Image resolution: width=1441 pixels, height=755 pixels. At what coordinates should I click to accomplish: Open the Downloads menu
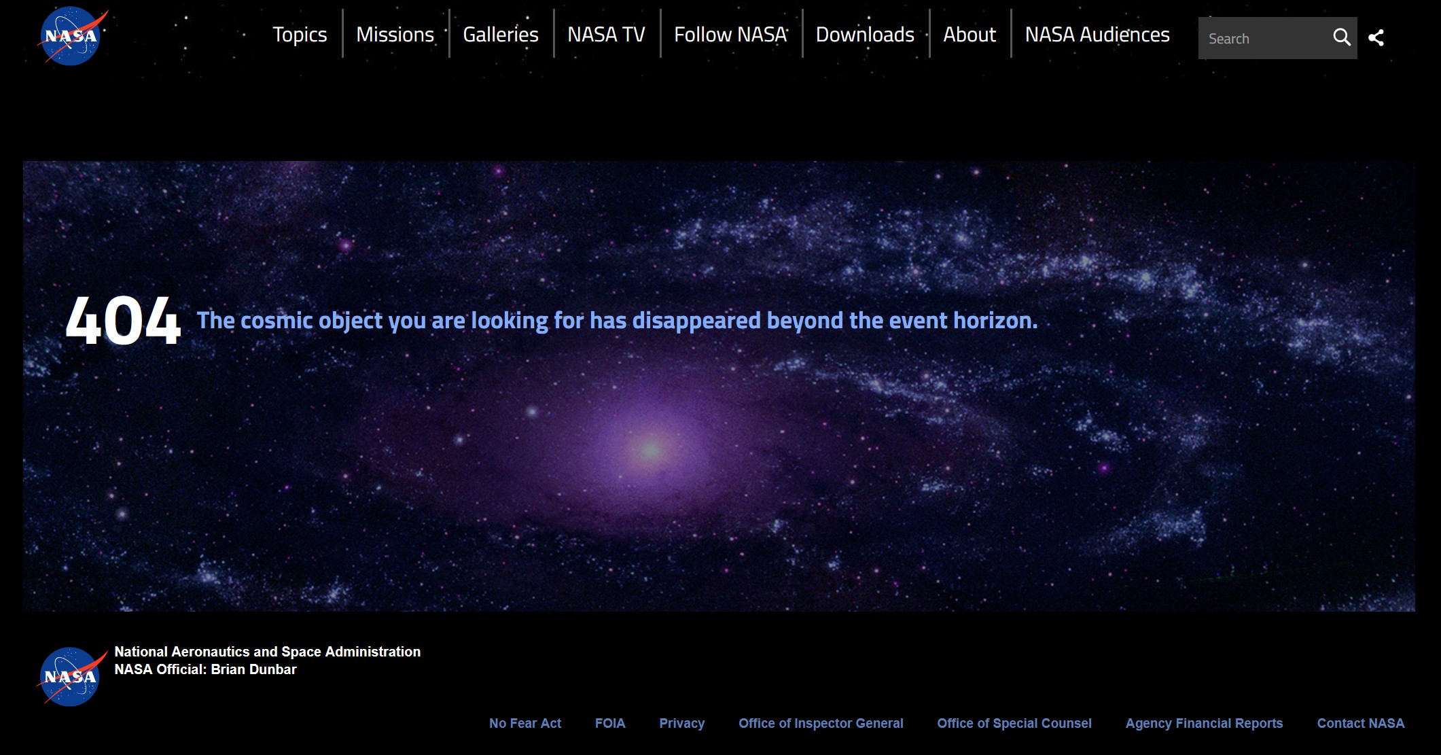pos(865,34)
